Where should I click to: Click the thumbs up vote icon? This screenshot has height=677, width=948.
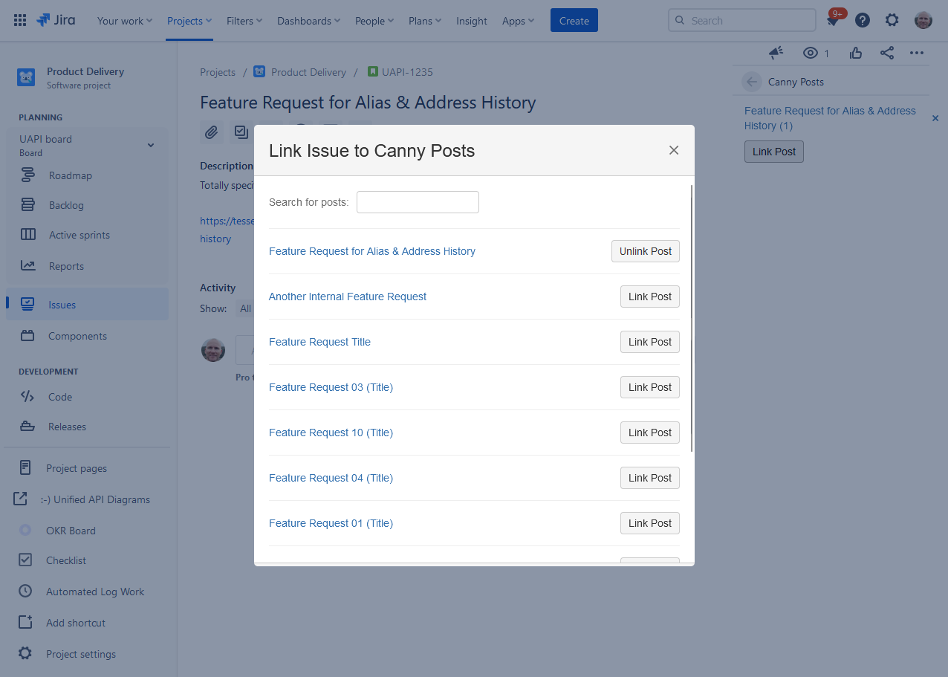click(x=856, y=53)
